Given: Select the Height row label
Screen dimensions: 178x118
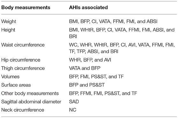Looking at the screenshot, I should [x=8, y=30].
